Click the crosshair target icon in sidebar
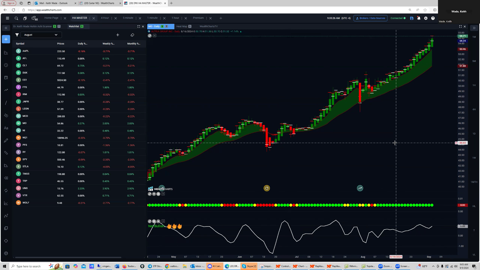Viewport: 480px width, 270px height. point(6,241)
